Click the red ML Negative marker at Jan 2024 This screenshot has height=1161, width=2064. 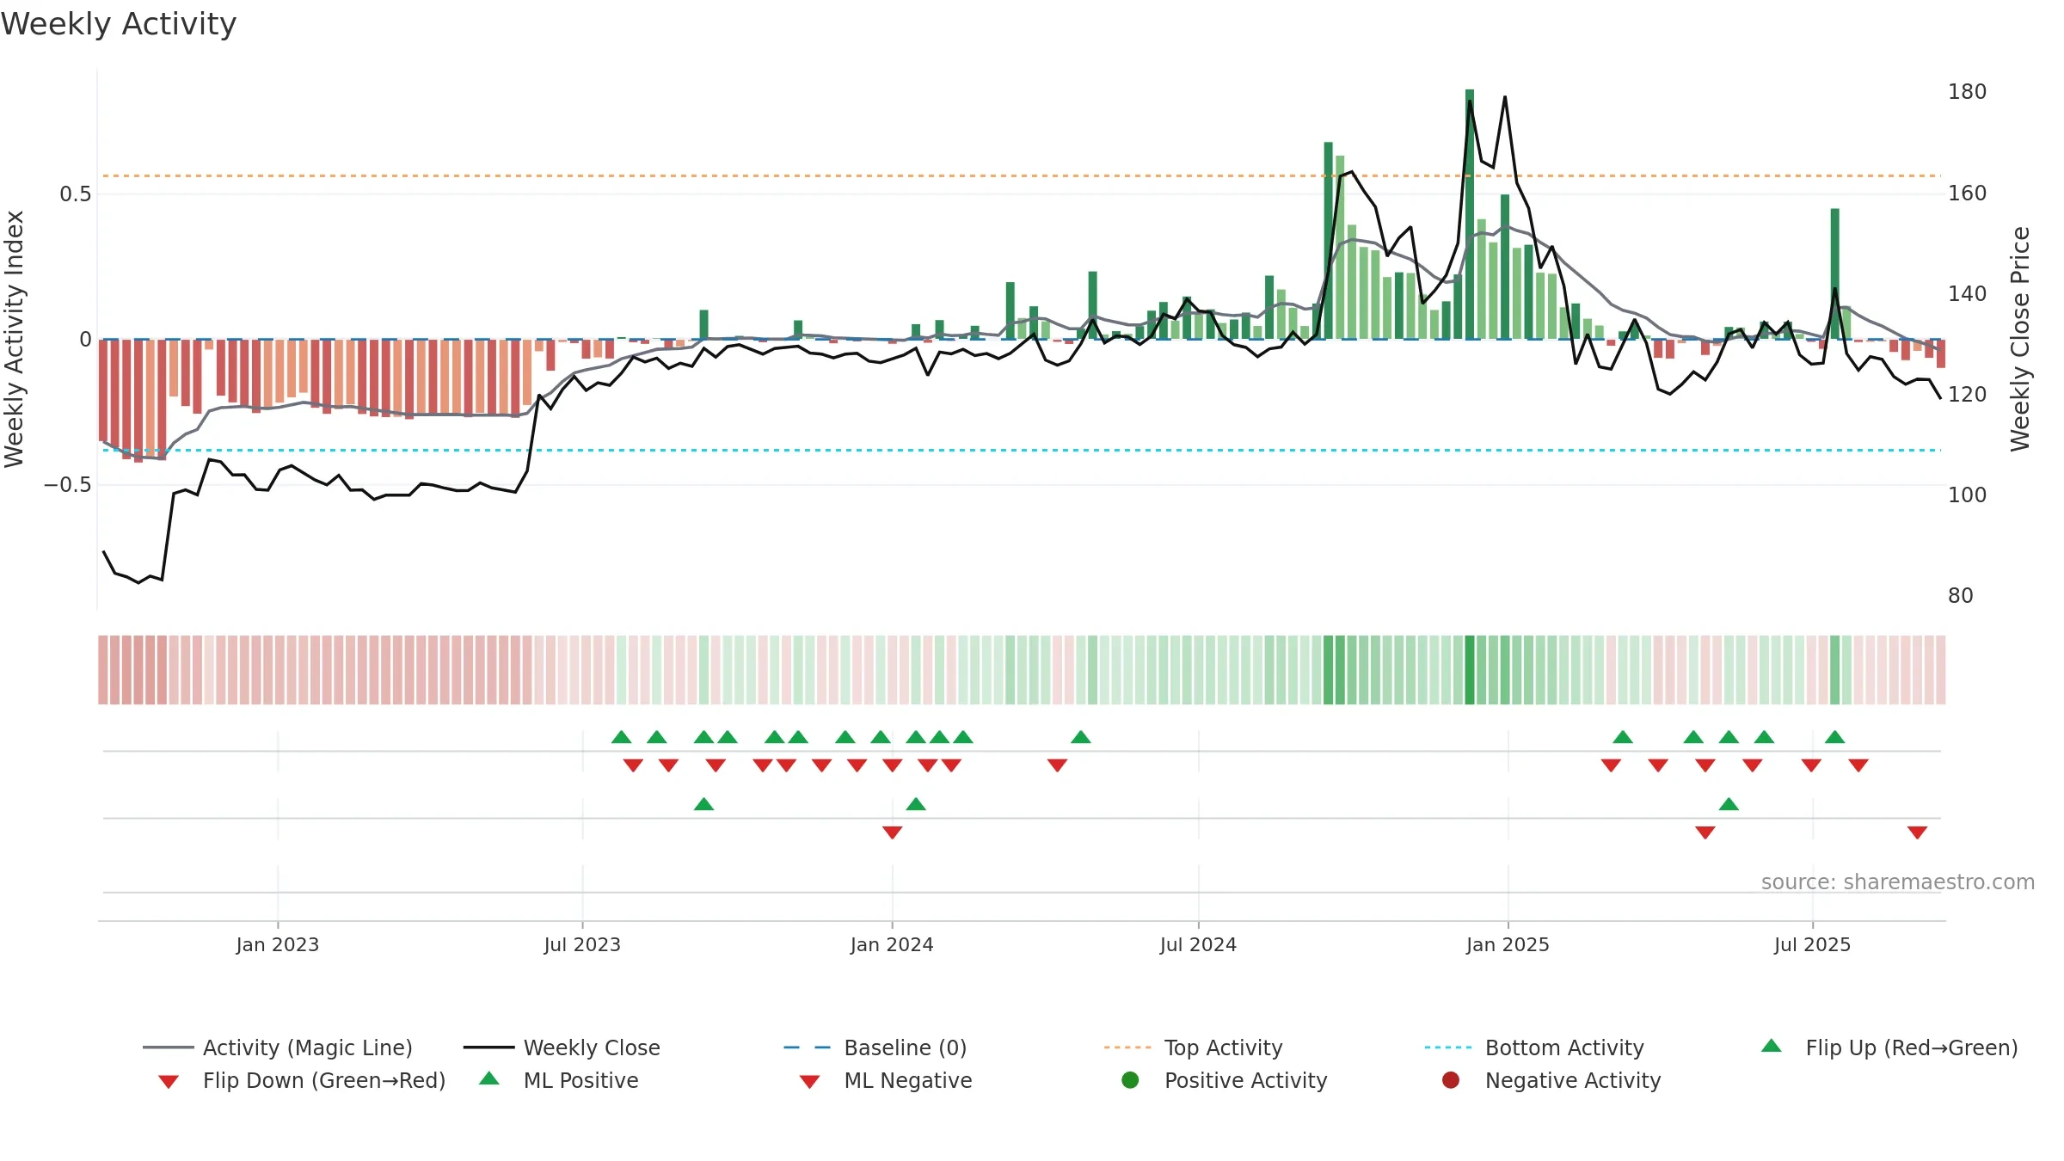[892, 832]
